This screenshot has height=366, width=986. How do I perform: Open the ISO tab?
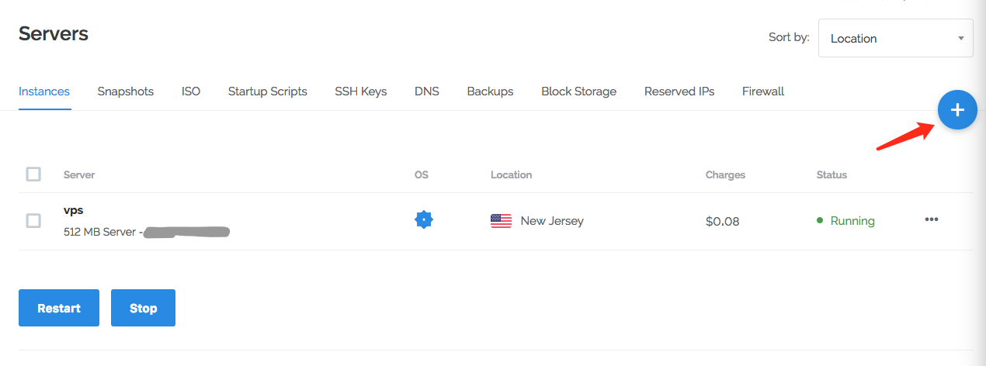(191, 91)
